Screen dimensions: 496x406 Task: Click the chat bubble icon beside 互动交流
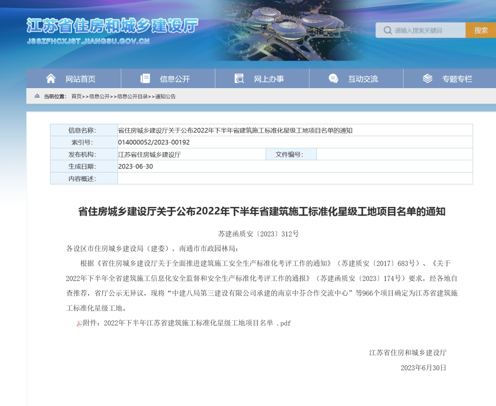333,78
